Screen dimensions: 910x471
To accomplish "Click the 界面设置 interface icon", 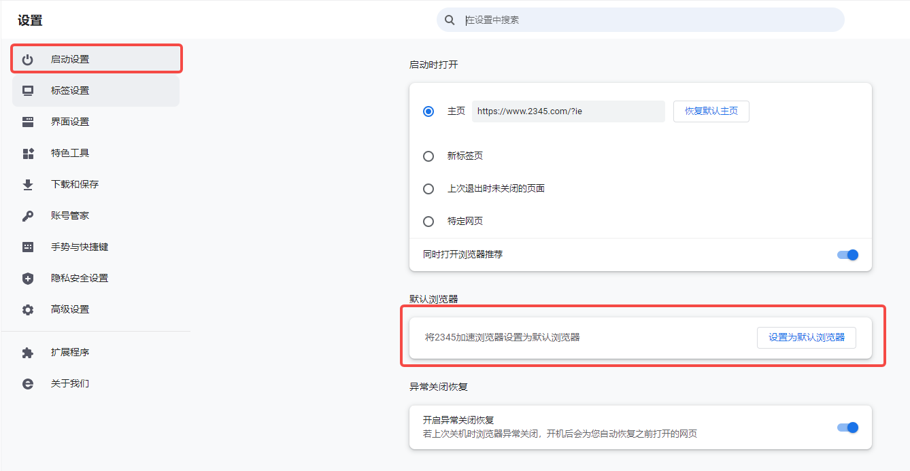I will tap(27, 121).
